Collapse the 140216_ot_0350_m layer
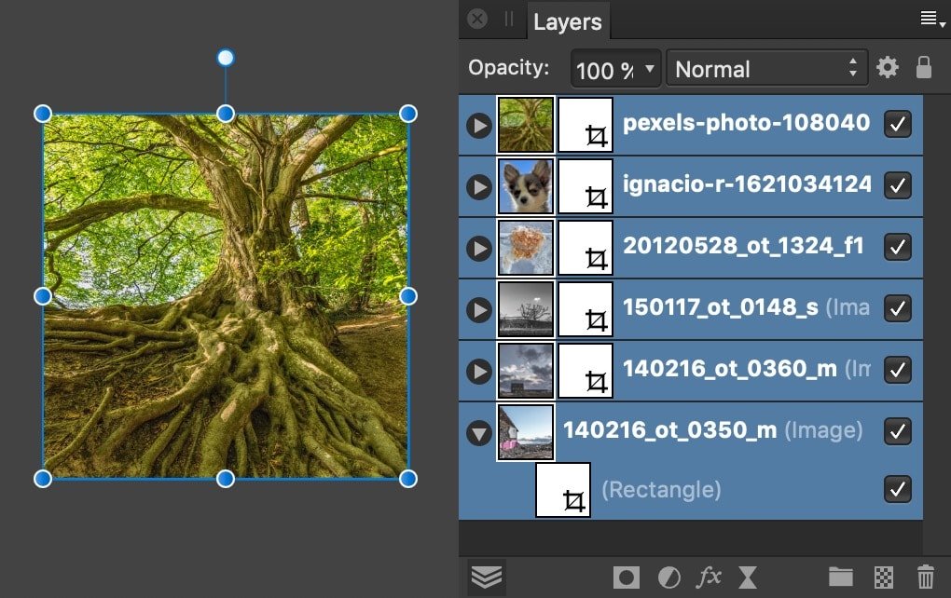This screenshot has width=951, height=598. 478,431
